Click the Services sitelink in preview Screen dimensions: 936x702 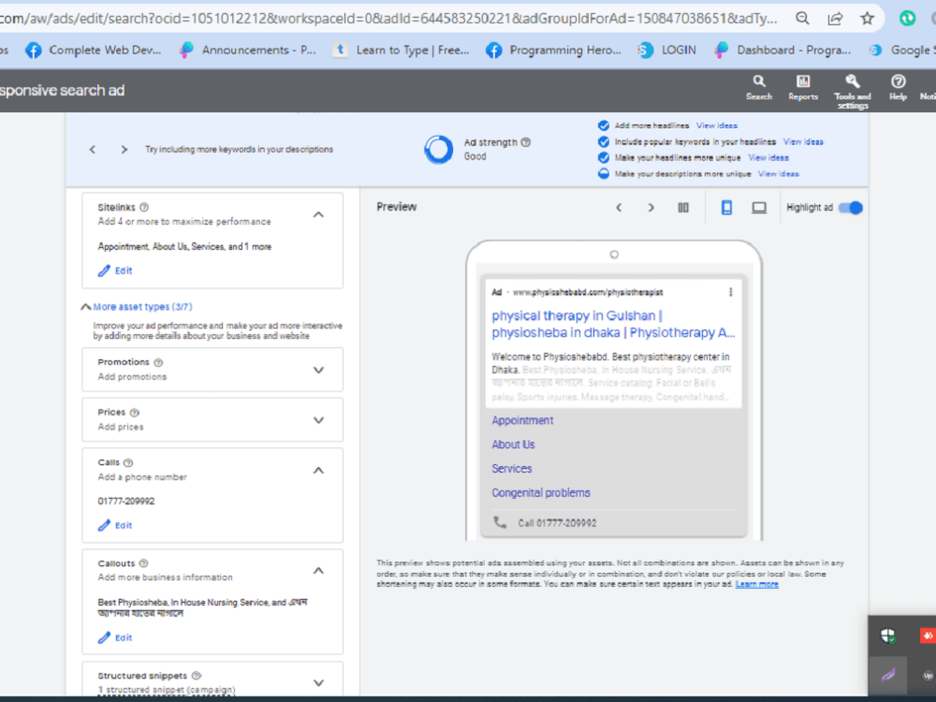[x=512, y=469]
